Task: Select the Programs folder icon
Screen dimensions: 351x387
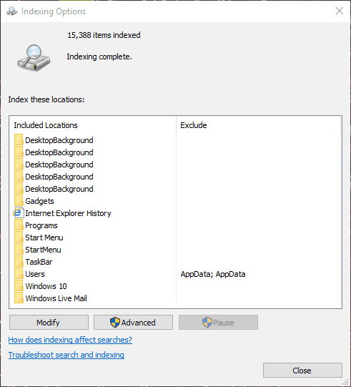Action: click(x=19, y=225)
